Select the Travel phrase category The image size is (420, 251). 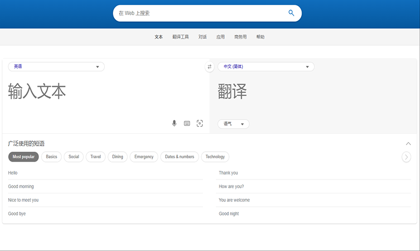[95, 157]
